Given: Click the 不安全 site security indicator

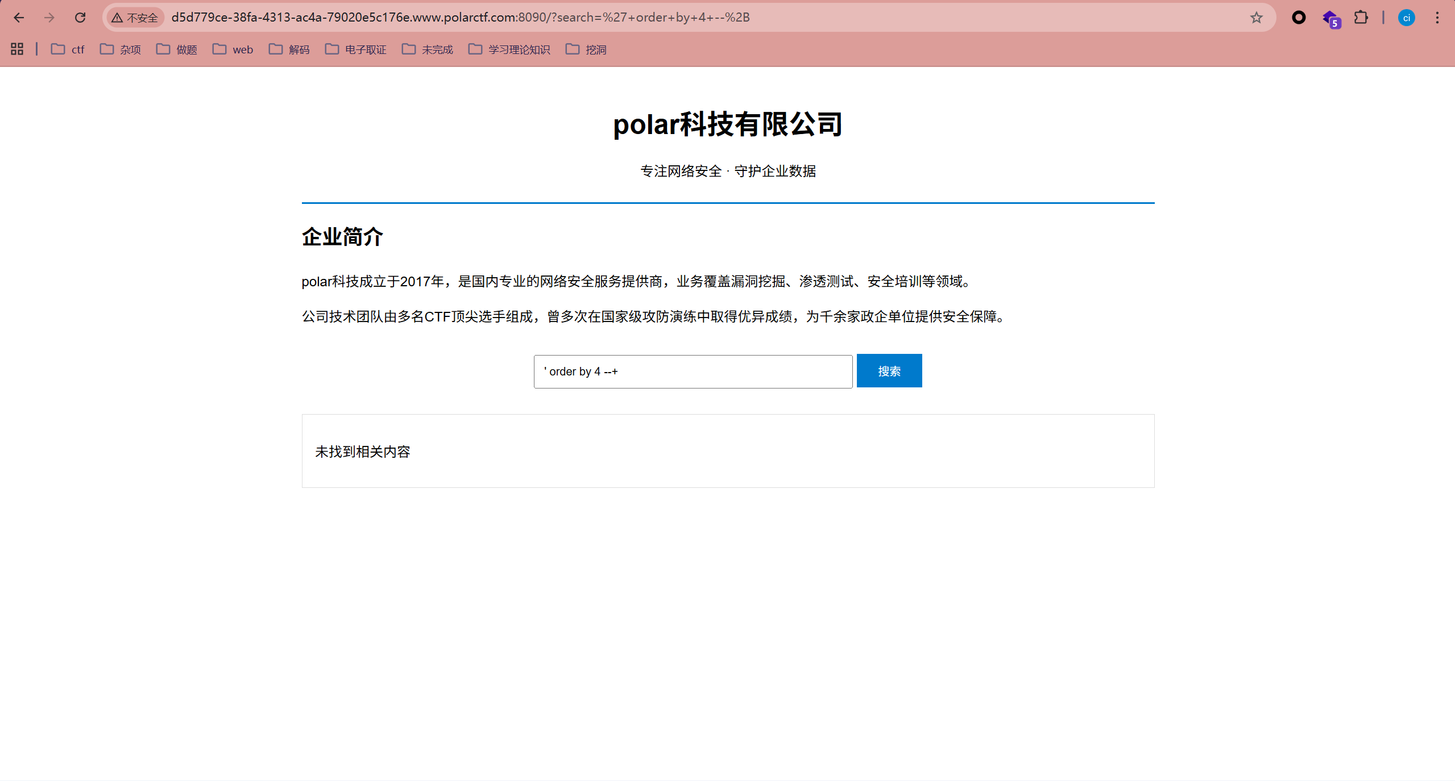Looking at the screenshot, I should (135, 18).
